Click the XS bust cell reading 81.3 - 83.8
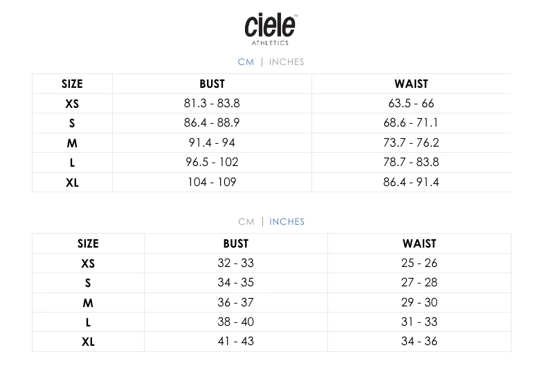 [x=212, y=103]
